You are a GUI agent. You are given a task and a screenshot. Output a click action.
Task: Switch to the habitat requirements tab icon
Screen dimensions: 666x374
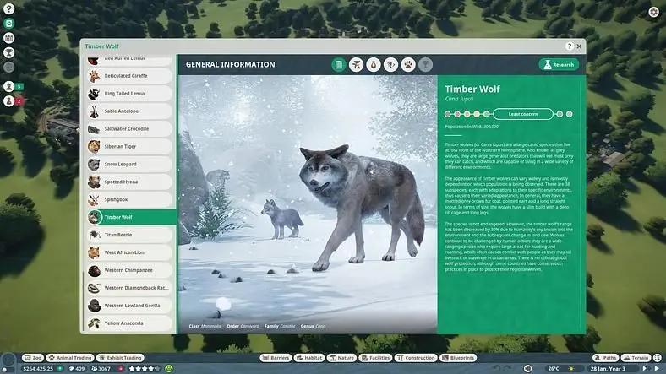[x=356, y=64]
